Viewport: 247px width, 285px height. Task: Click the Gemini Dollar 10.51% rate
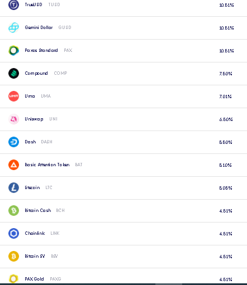(226, 28)
